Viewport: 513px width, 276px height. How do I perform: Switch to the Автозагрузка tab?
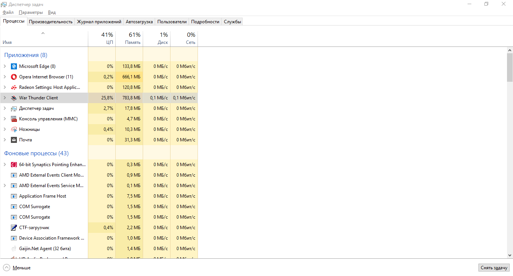coord(139,22)
